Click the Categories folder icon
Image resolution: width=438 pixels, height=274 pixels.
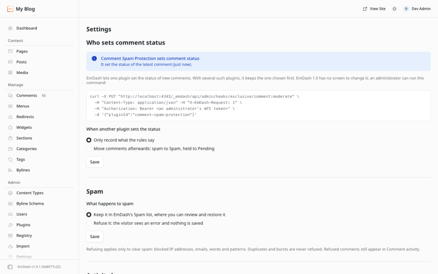pyautogui.click(x=10, y=149)
